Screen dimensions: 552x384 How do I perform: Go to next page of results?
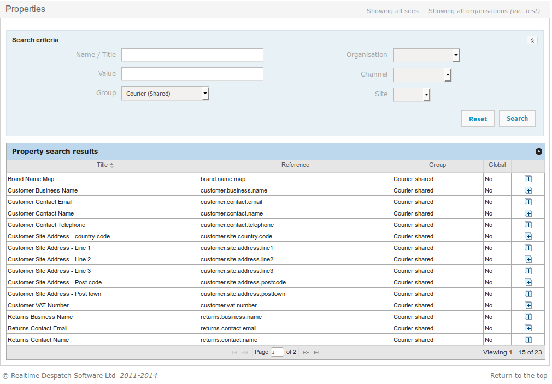[306, 352]
